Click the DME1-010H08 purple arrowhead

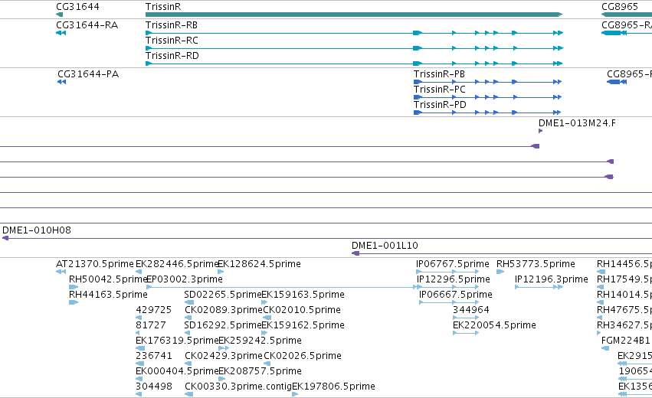click(5, 238)
